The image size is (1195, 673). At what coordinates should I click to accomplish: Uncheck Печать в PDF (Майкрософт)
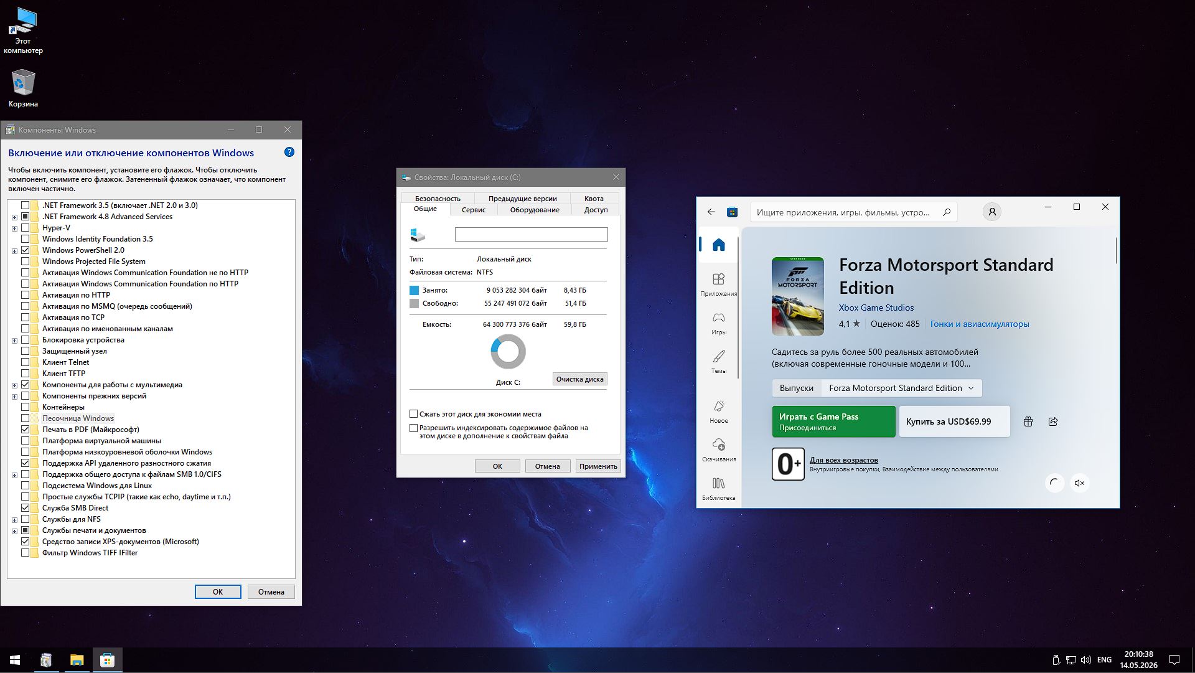click(26, 429)
